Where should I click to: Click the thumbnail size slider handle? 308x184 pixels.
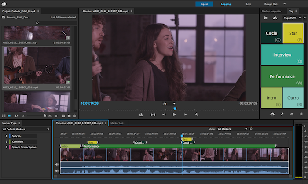point(44,115)
